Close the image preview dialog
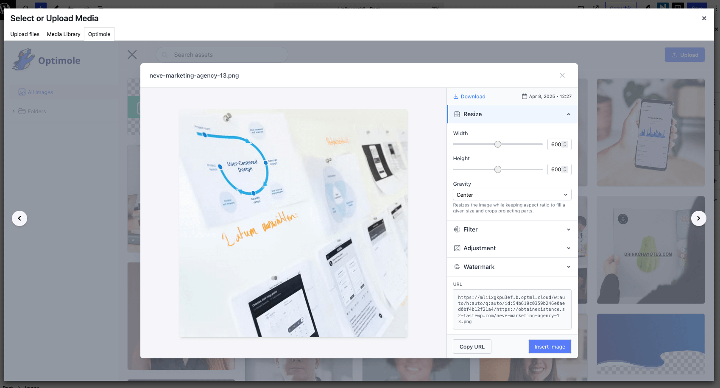The width and height of the screenshot is (720, 388). 562,75
